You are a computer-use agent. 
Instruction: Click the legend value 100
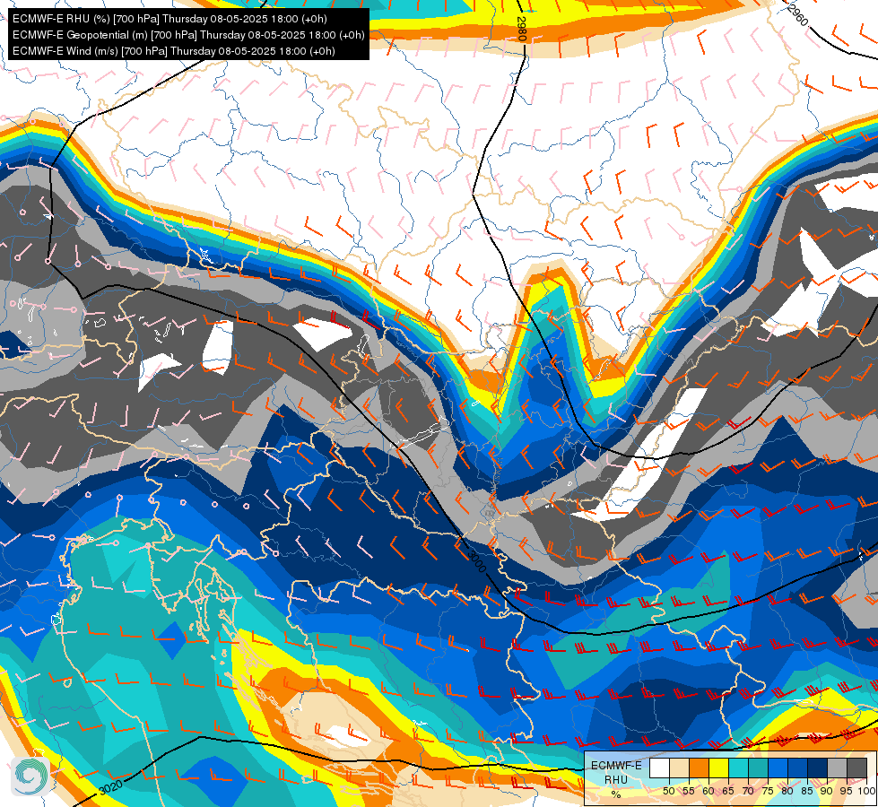867,791
